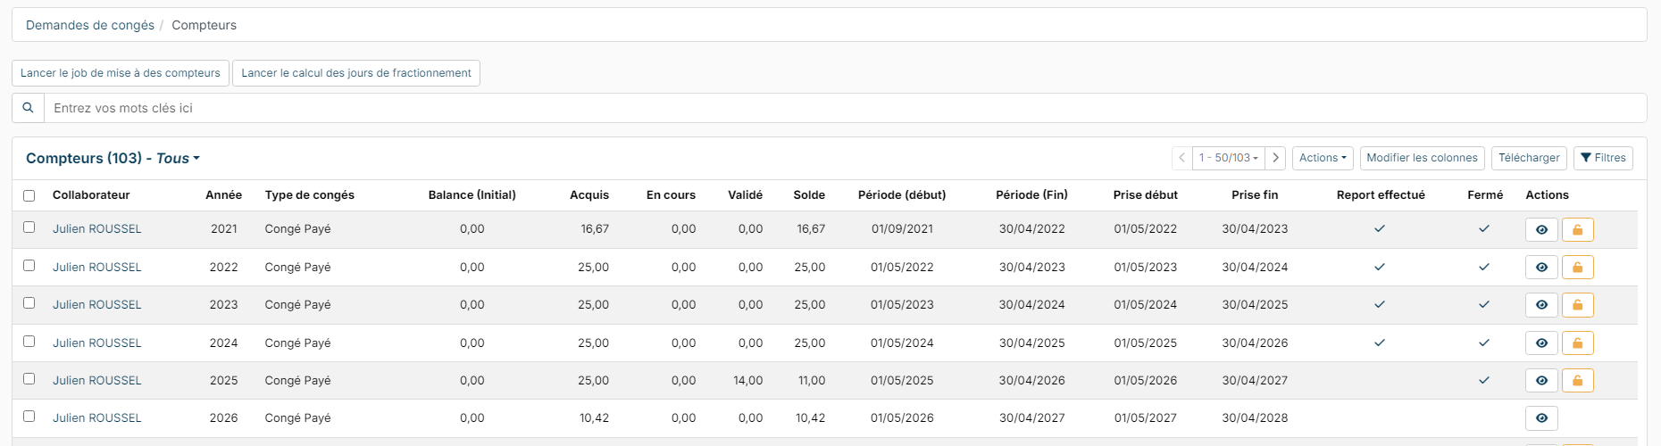Sort by Balance (Initial) column header

(472, 195)
